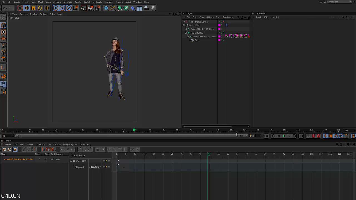This screenshot has width=356, height=200.
Task: Click the green playhead on the frame ruler
Action: point(135,130)
